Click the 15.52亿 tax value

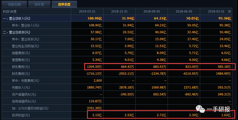pyautogui.click(x=96, y=46)
